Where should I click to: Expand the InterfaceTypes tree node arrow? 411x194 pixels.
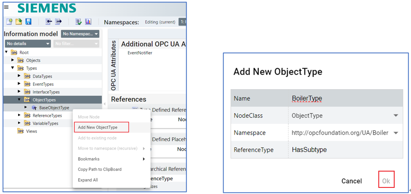point(19,92)
